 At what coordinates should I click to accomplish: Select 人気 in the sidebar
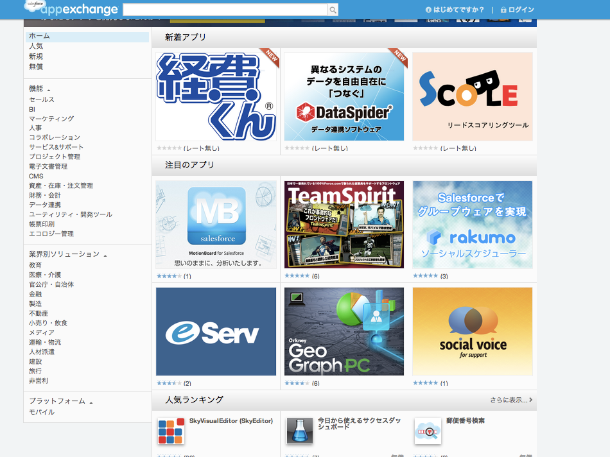[36, 46]
